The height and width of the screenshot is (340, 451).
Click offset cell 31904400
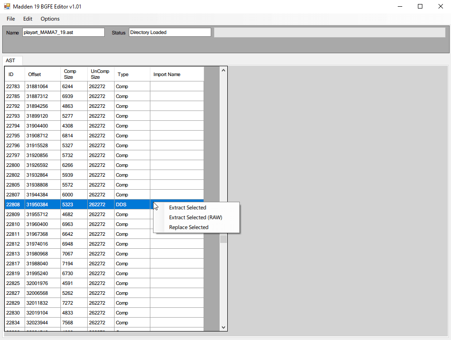click(x=43, y=126)
